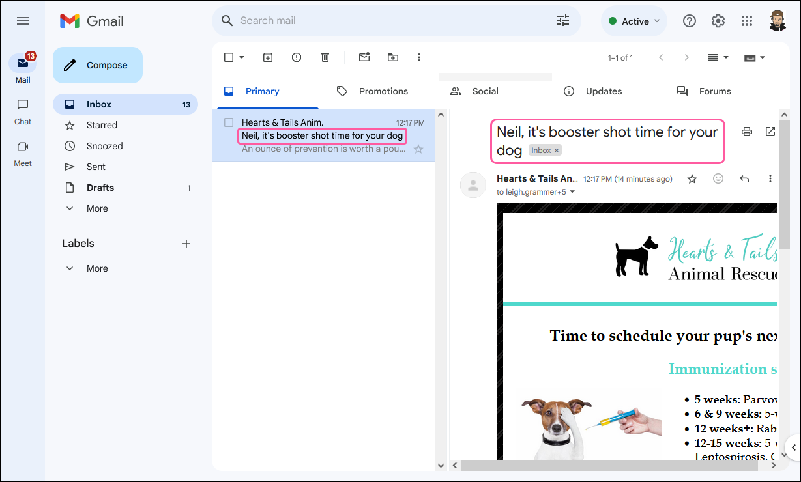Screen dimensions: 801x482
Task: Open email in new window
Action: pyautogui.click(x=770, y=132)
